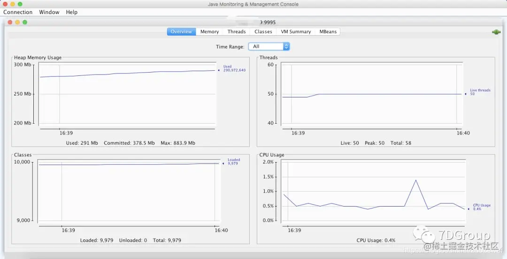Minimize the inner :9995 connection window
Screen dimensions: 507x259
pos(17,22)
